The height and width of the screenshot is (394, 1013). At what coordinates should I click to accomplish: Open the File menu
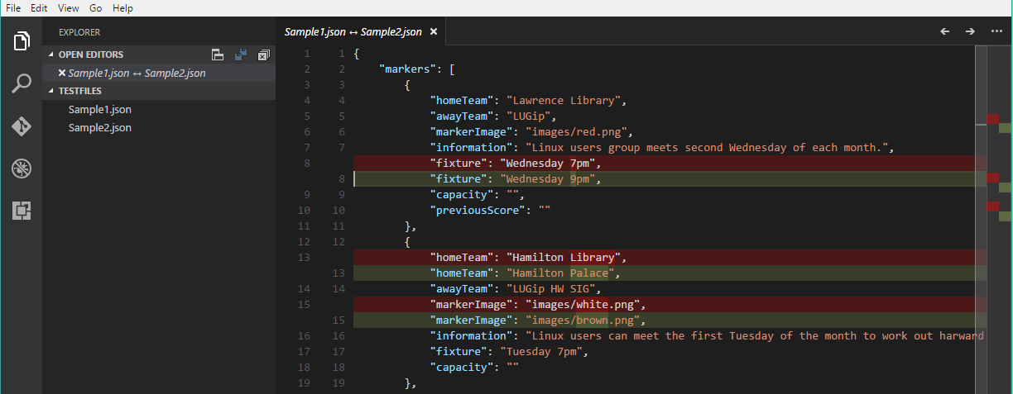(13, 7)
